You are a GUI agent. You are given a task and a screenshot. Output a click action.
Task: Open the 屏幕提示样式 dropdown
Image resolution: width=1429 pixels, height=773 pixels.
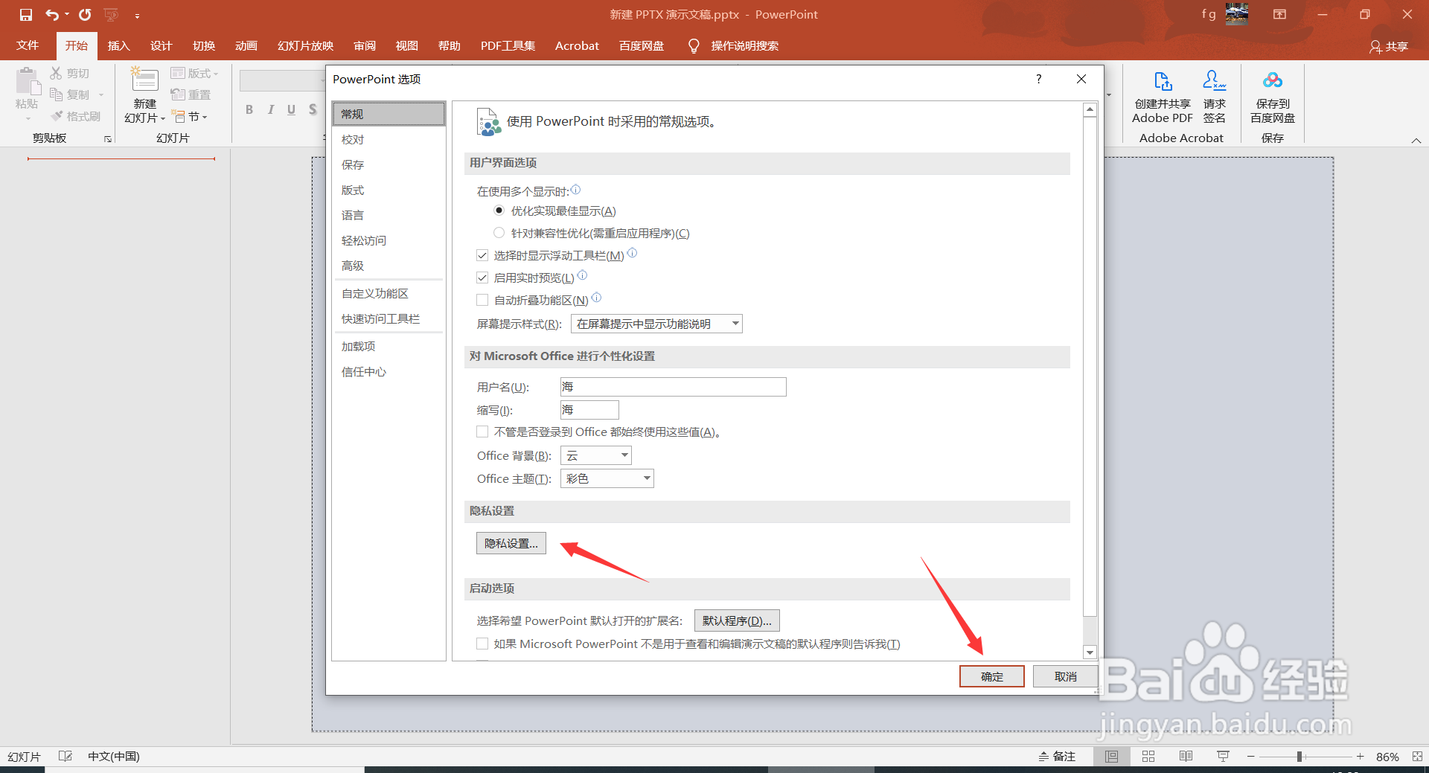656,323
